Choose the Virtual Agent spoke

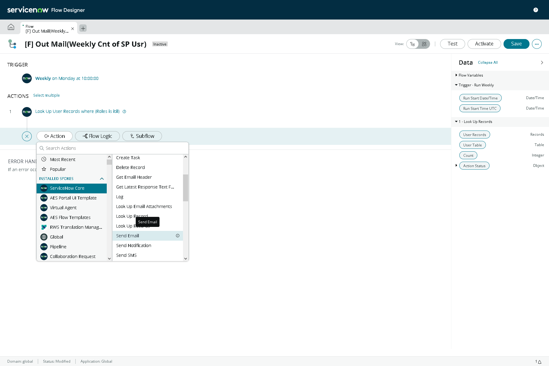pos(72,208)
